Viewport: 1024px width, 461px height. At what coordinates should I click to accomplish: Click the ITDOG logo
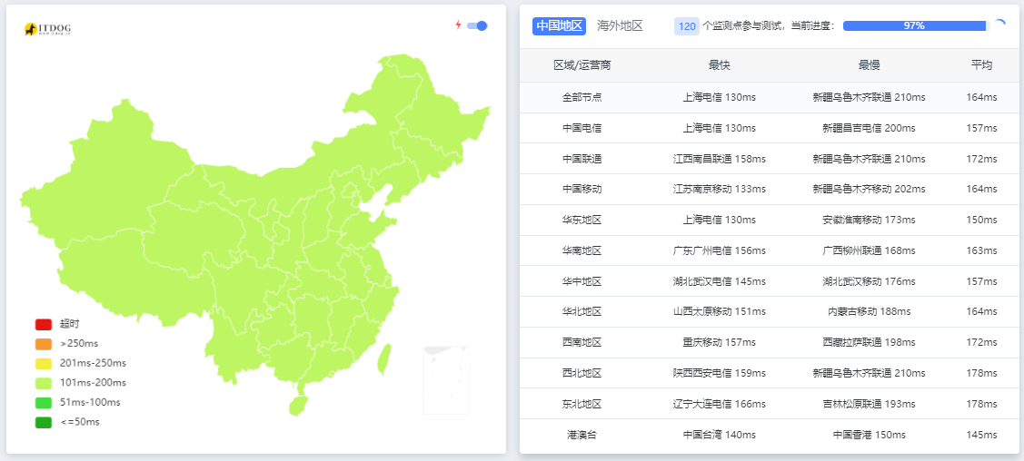coord(47,29)
